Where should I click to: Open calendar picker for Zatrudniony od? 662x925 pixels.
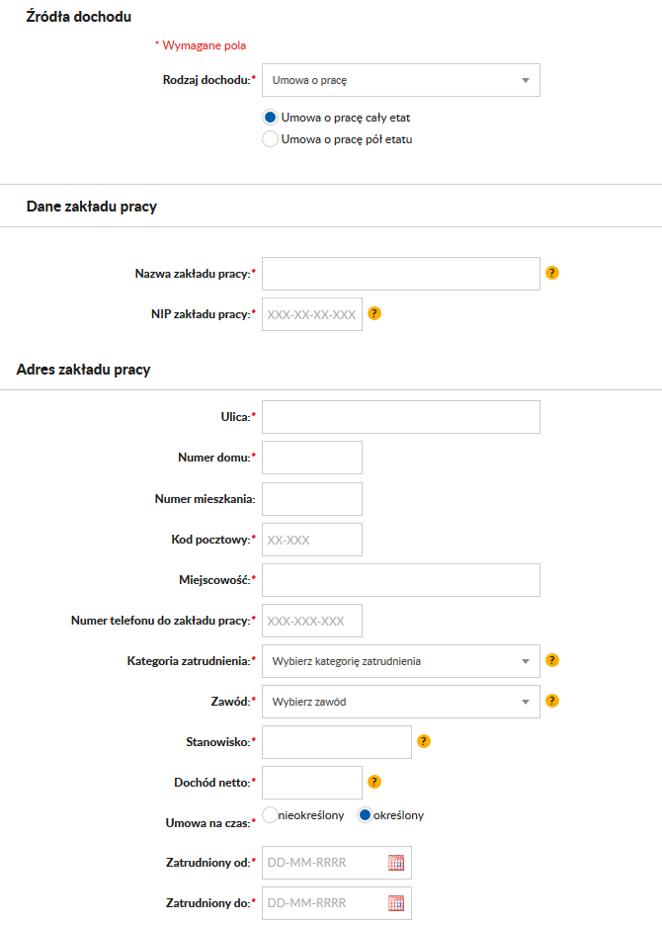tap(396, 863)
